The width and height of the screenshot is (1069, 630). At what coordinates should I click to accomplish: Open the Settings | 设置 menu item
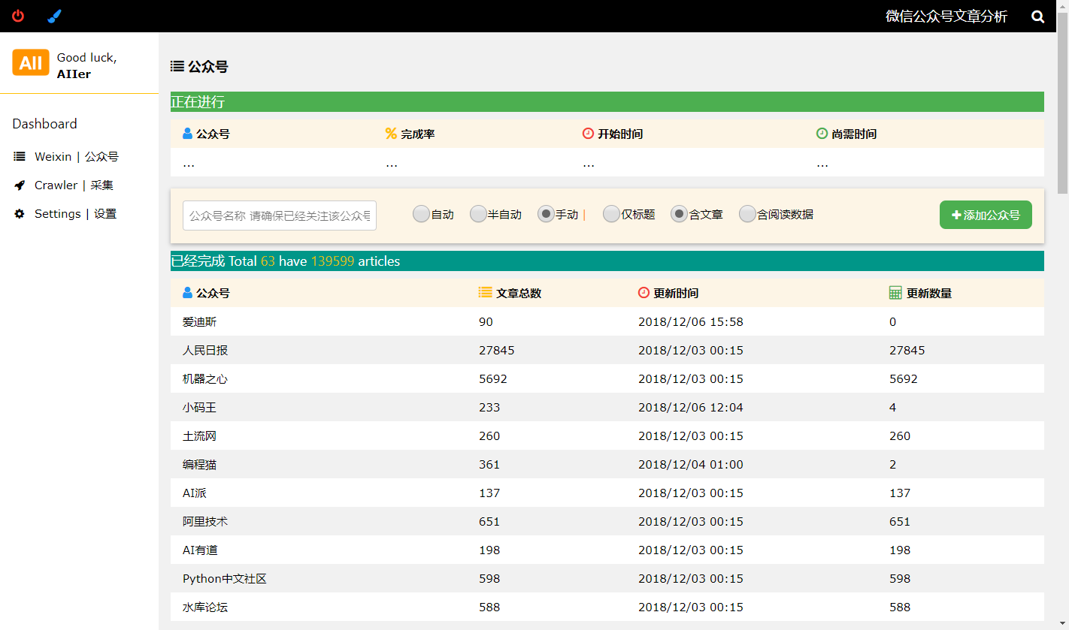tap(75, 214)
